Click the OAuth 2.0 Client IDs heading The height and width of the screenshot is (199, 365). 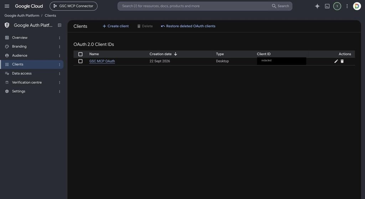[x=94, y=44]
